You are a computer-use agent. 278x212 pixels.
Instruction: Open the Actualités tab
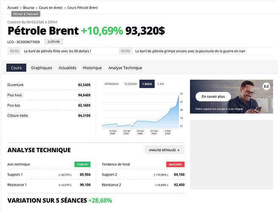coord(67,68)
